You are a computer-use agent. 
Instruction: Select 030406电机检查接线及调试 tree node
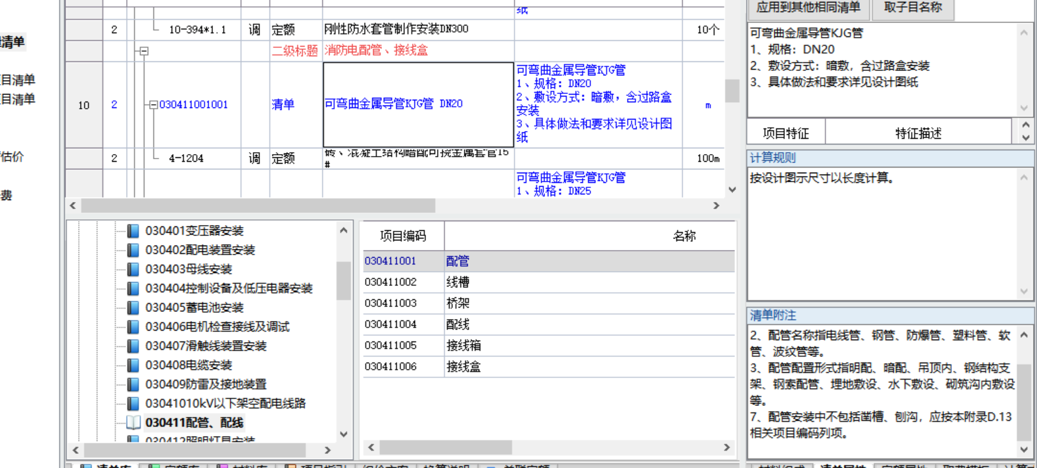click(218, 327)
